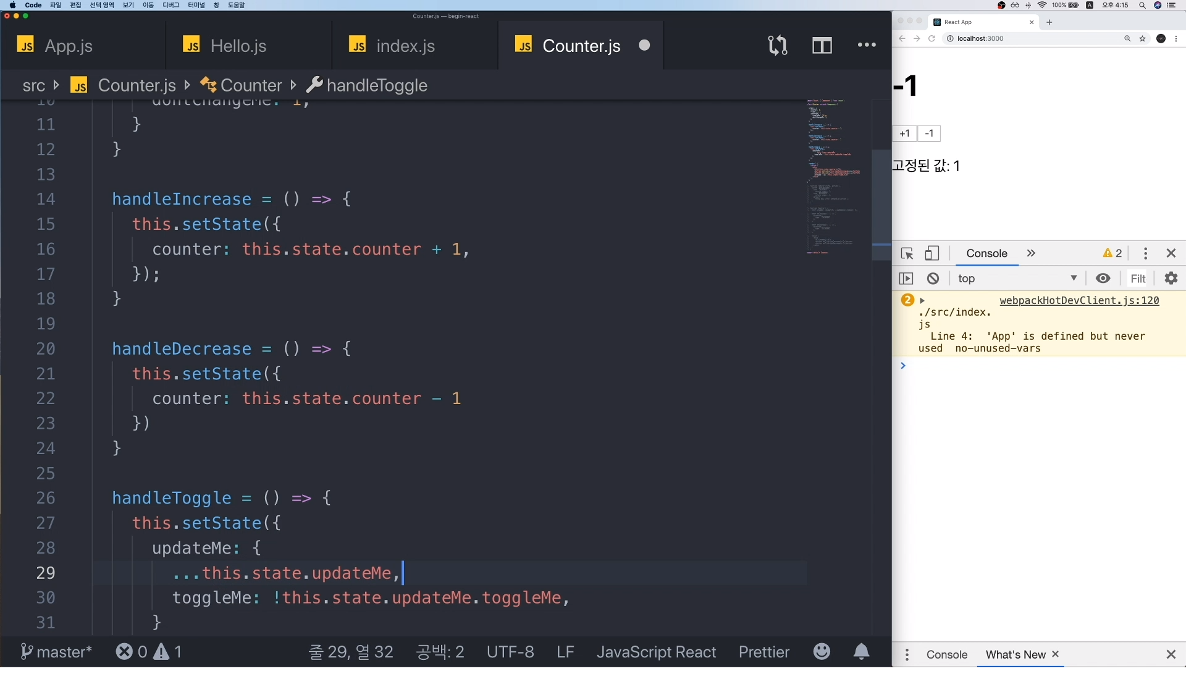Split the editor with the layout icon
This screenshot has width=1186, height=679.
822,45
